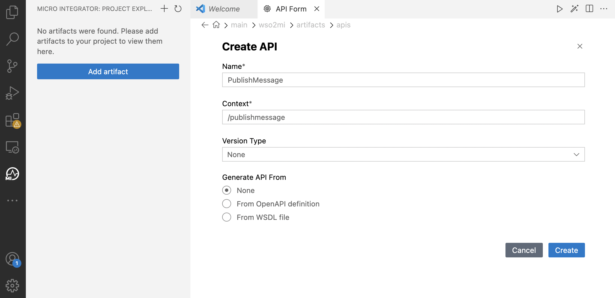Open Micro Integrator MI view icon
Viewport: 615px width, 298px height.
point(12,174)
